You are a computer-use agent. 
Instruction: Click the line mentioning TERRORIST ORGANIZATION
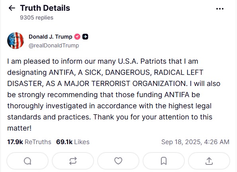tap(114, 84)
